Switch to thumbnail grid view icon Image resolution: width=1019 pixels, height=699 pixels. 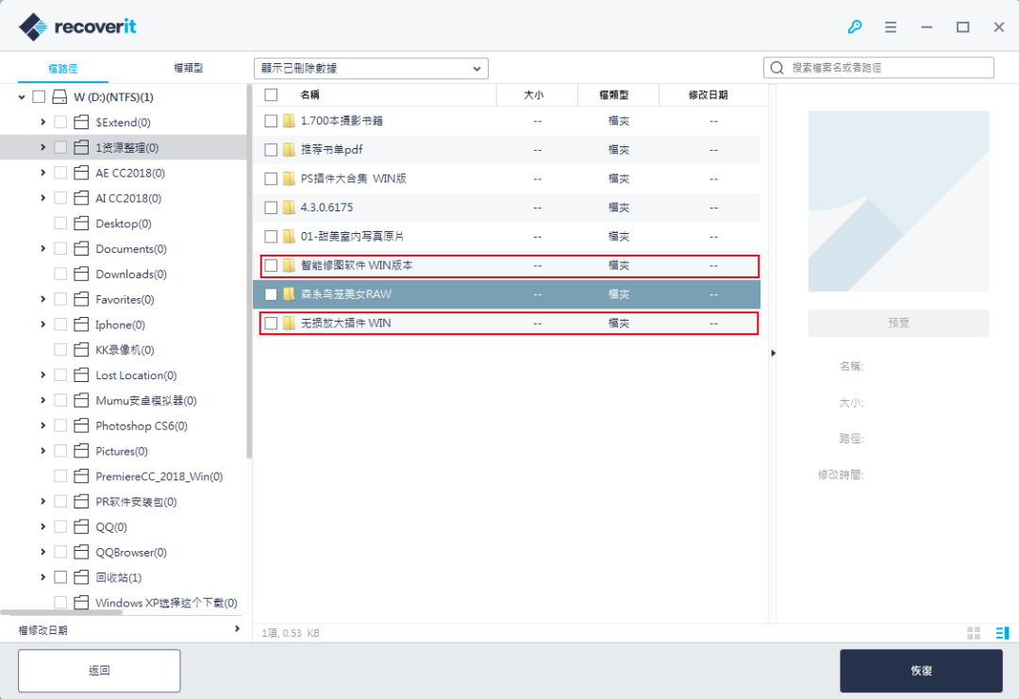click(974, 633)
